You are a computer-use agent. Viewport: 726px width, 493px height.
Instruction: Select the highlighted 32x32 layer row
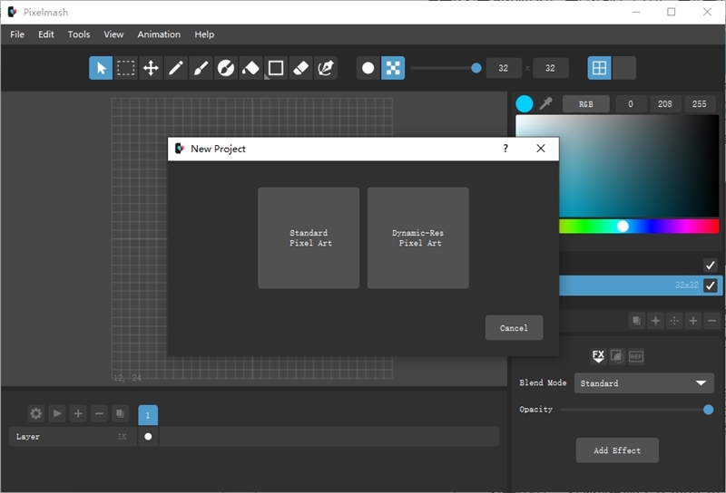pyautogui.click(x=639, y=285)
